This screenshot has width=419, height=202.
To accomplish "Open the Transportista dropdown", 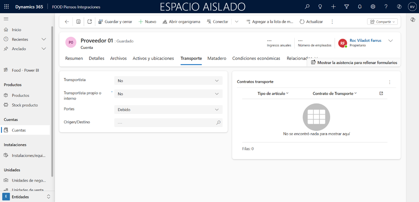I will (168, 81).
